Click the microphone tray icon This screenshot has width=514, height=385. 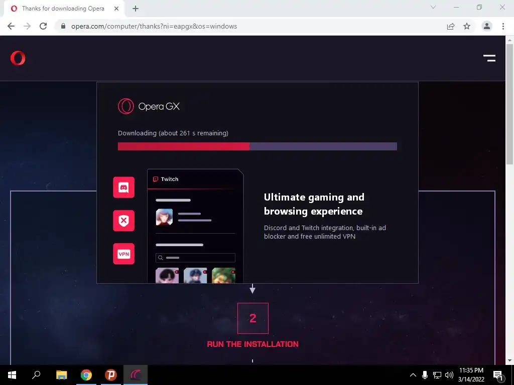(425, 375)
